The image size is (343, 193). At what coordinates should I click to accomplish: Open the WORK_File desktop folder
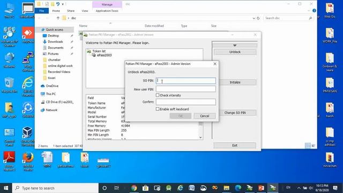(330, 35)
